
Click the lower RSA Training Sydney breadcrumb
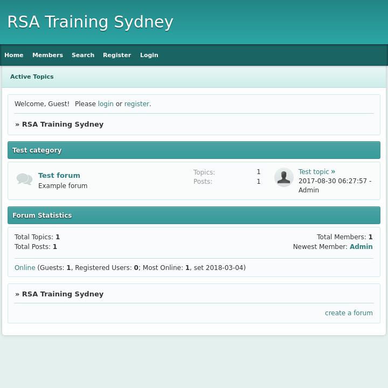coord(63,294)
